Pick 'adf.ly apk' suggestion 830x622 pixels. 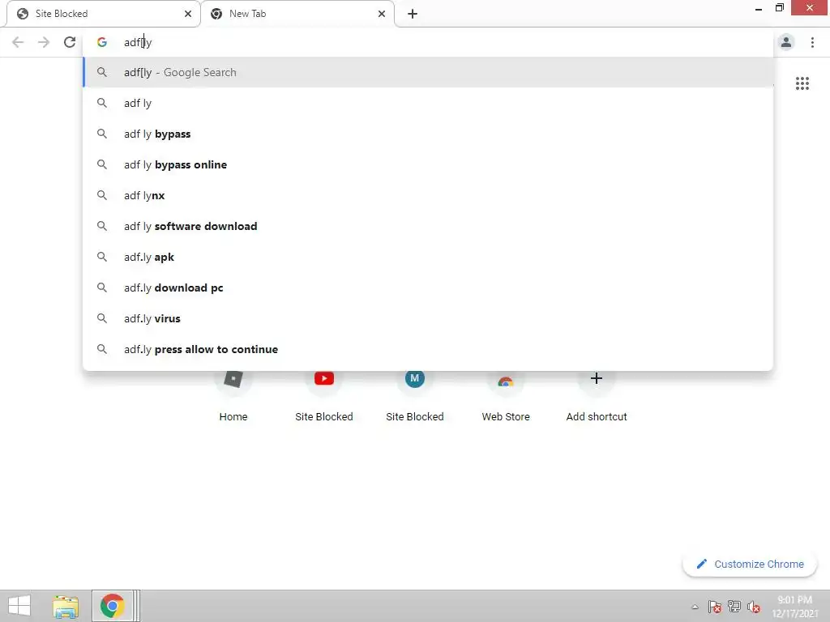pos(428,257)
